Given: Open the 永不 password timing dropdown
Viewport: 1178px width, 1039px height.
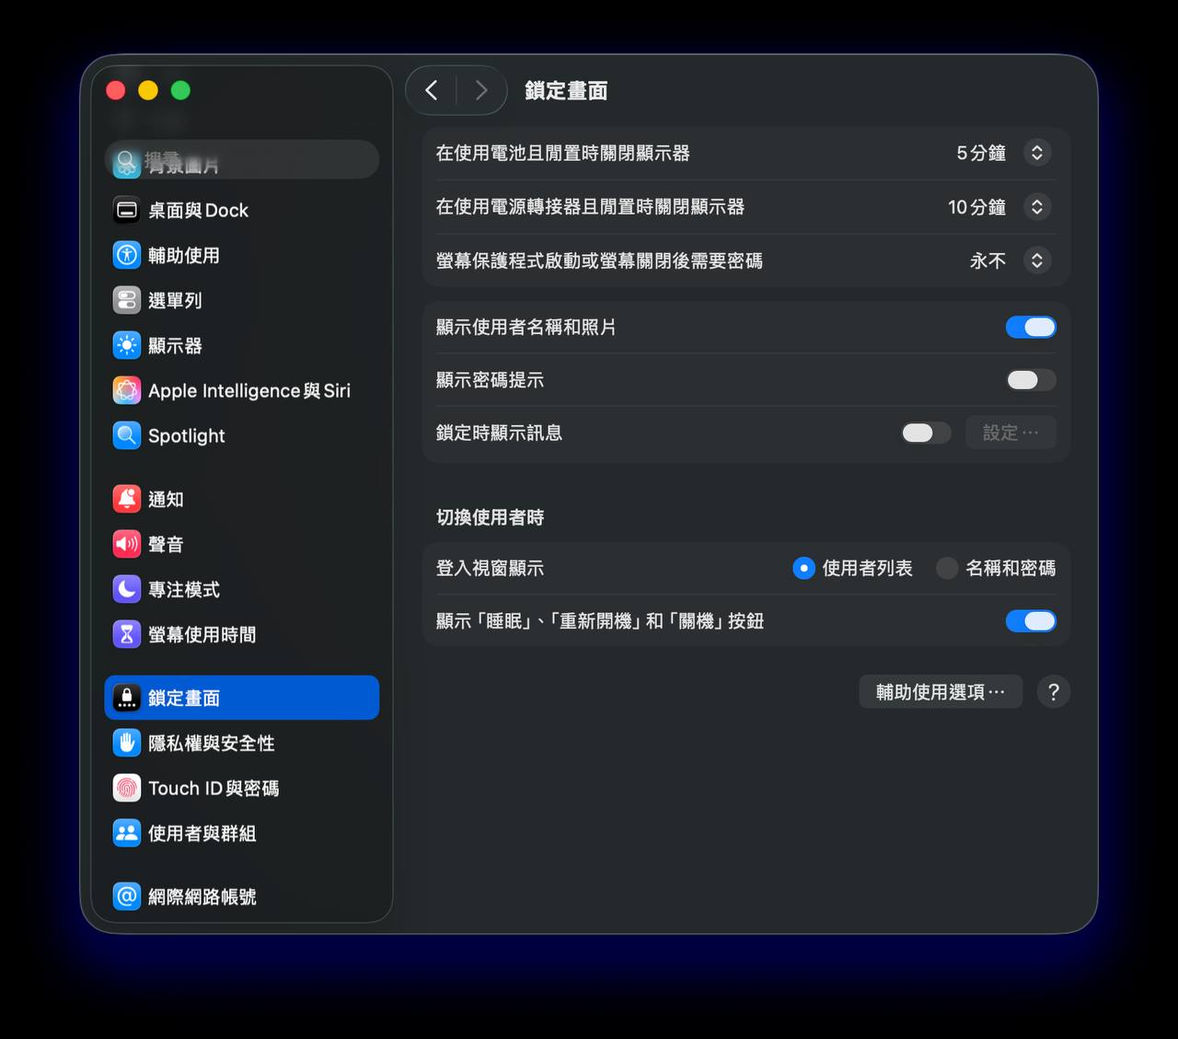Looking at the screenshot, I should click(x=1038, y=260).
